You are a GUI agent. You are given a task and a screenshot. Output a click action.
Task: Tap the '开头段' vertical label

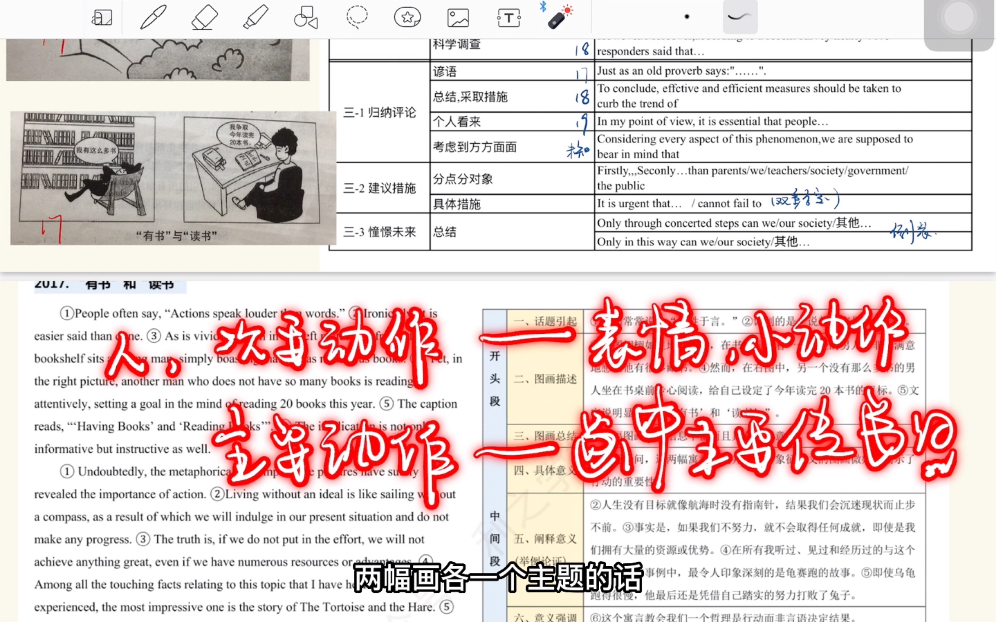pyautogui.click(x=495, y=379)
